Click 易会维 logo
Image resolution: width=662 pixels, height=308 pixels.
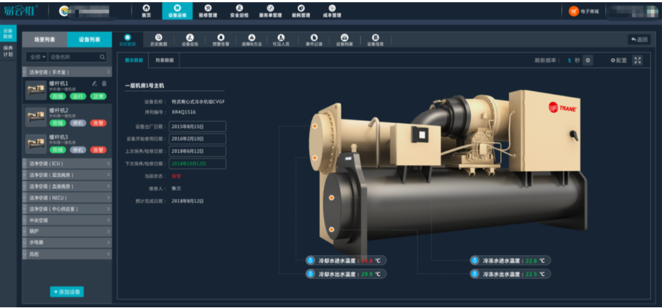(x=21, y=10)
